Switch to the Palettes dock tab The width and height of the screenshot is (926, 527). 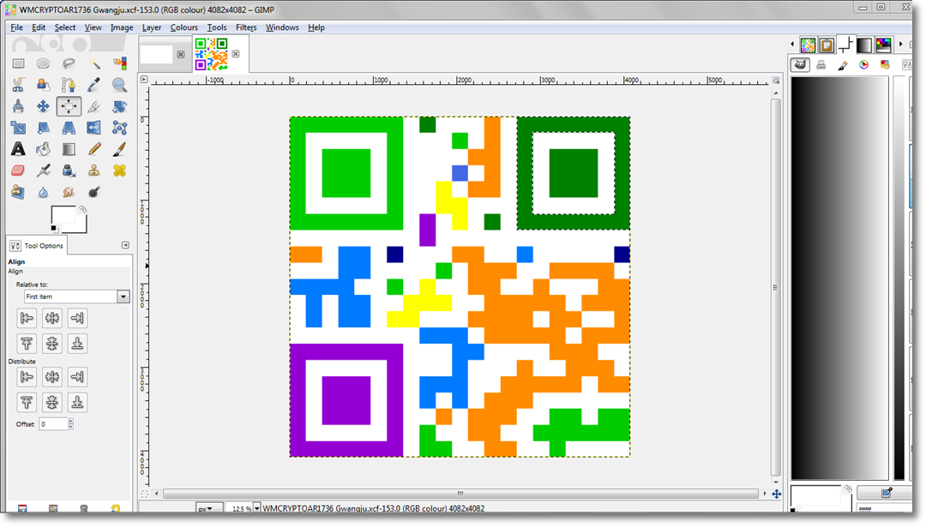point(883,45)
